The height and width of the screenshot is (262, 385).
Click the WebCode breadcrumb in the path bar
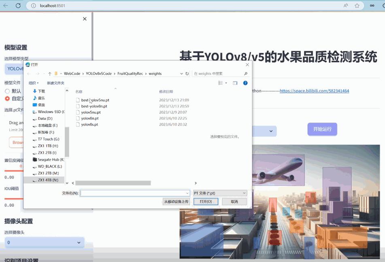click(71, 73)
